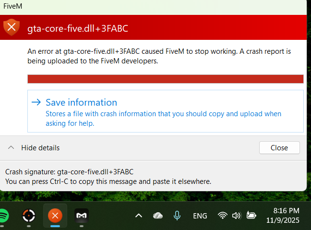The width and height of the screenshot is (311, 230).
Task: Click the Ctrl-C copy message hint text
Action: pyautogui.click(x=108, y=182)
